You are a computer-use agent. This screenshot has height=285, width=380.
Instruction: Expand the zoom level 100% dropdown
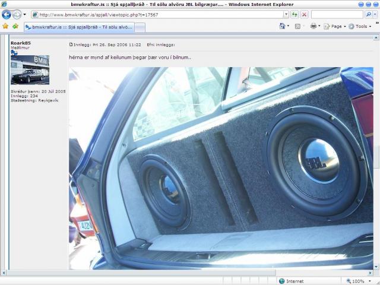point(369,281)
